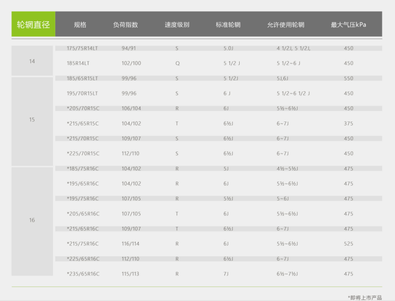Click the 标准轮辋 column header
The image size is (395, 301).
(x=228, y=25)
